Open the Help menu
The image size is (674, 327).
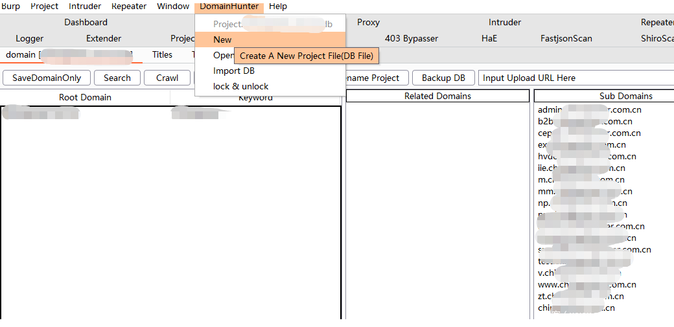tap(278, 6)
